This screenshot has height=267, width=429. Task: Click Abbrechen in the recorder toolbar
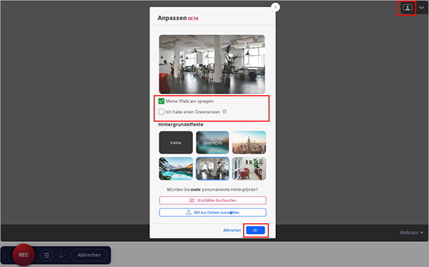tap(89, 255)
